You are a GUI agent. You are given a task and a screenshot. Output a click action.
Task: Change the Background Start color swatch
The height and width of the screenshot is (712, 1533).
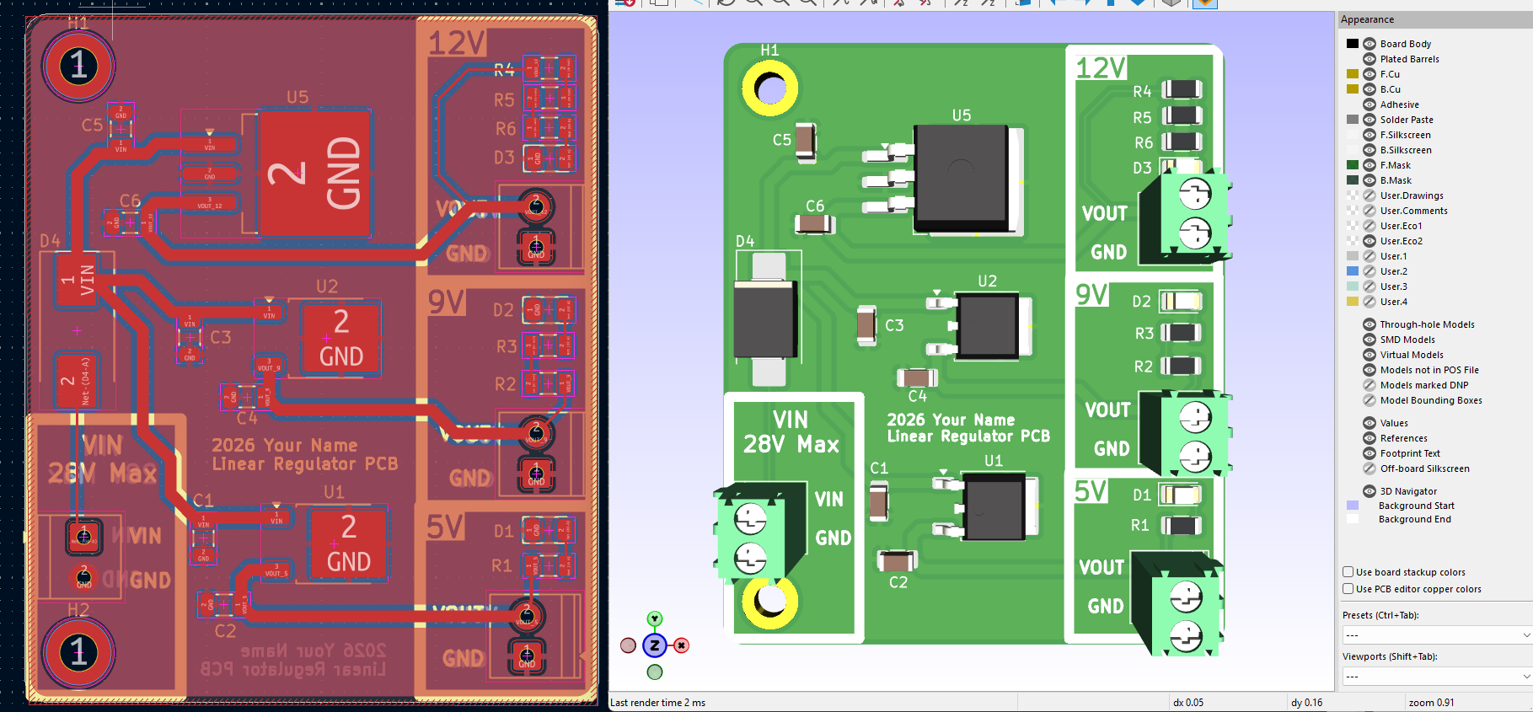[x=1353, y=506]
